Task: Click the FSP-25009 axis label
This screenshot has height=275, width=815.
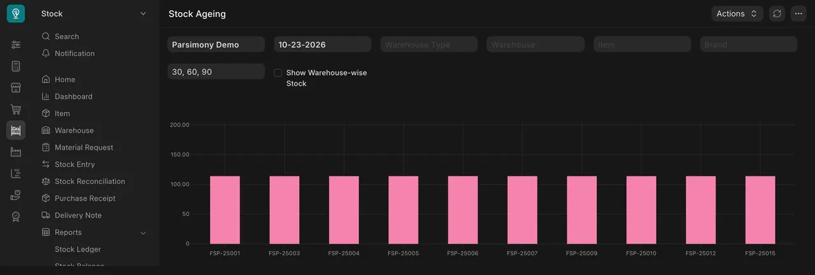Action: [x=582, y=253]
